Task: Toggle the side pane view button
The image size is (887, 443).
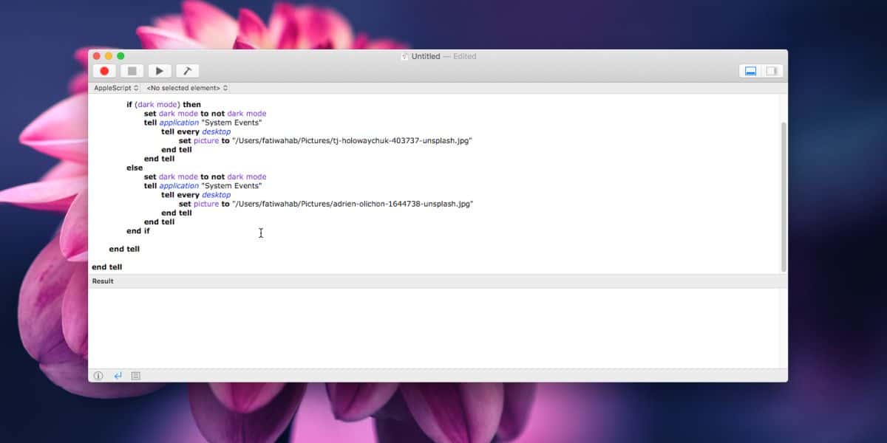Action: click(x=772, y=71)
